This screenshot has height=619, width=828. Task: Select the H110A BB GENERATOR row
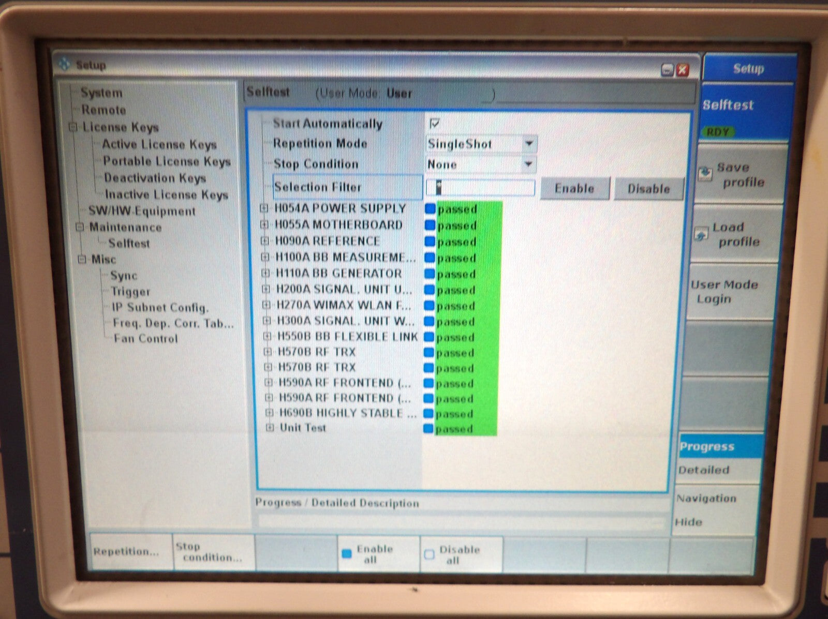(338, 273)
